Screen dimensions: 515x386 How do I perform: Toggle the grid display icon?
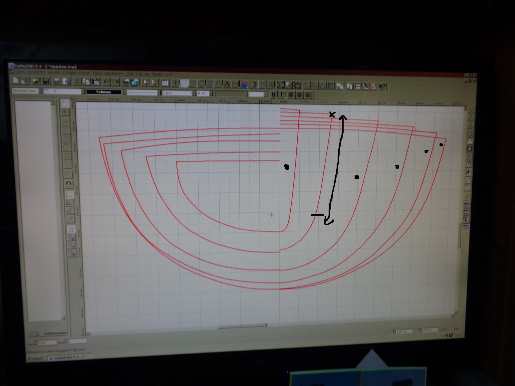[165, 82]
